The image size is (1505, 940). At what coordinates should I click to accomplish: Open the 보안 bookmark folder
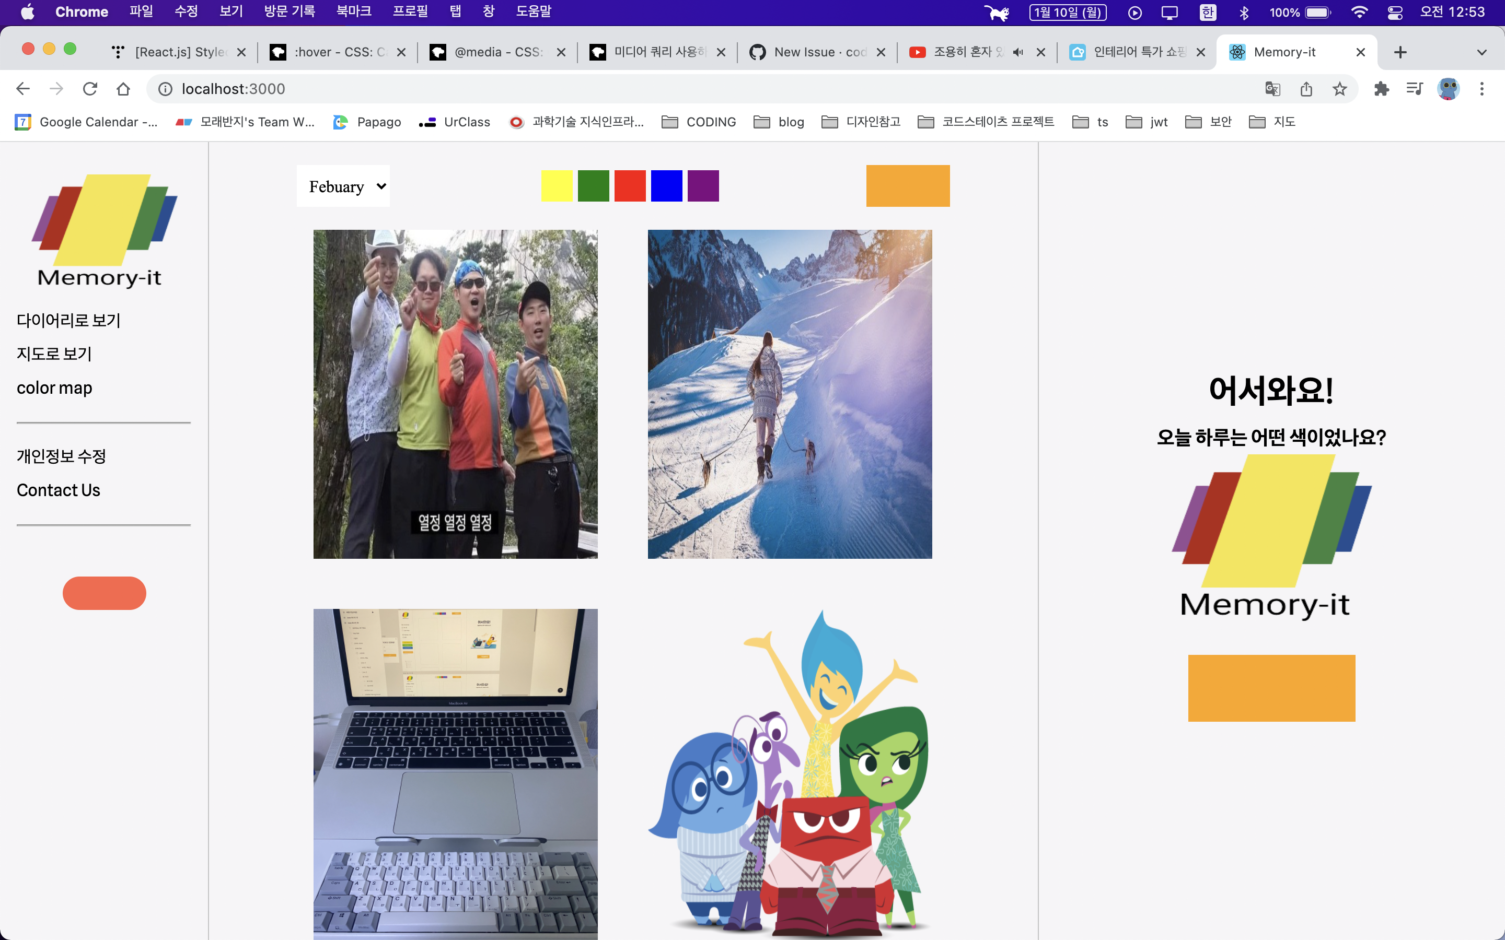pyautogui.click(x=1209, y=122)
